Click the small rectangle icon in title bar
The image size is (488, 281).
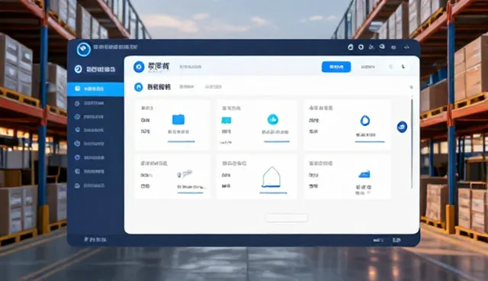tap(393, 47)
